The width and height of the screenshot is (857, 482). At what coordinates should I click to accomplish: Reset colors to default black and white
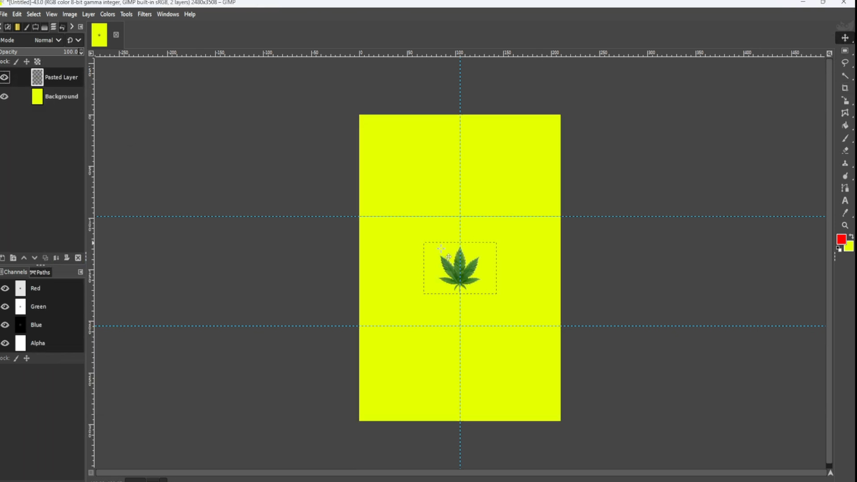point(839,249)
